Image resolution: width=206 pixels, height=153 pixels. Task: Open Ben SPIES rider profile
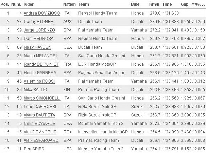(34, 149)
